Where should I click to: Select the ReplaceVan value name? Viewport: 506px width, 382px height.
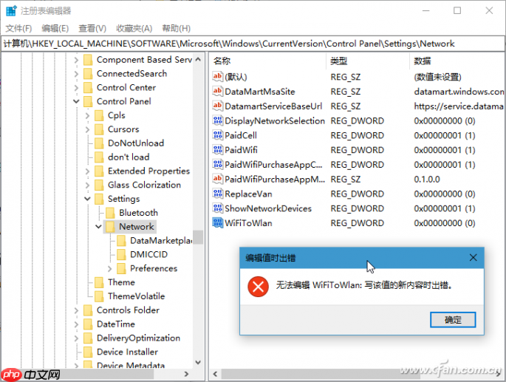[x=248, y=194]
